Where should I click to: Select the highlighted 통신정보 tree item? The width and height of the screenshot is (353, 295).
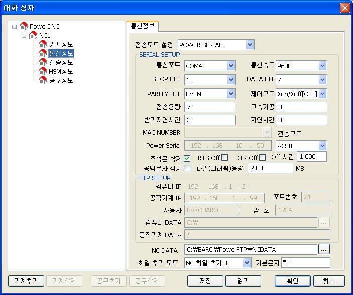[x=61, y=53]
